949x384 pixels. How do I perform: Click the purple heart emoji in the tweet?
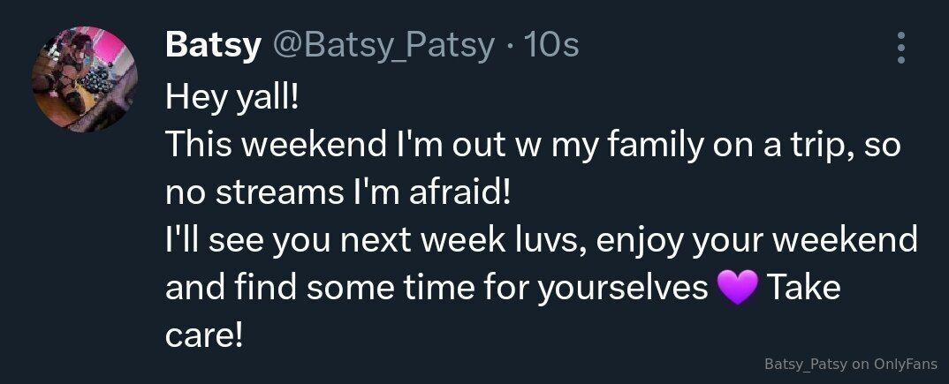pos(737,289)
